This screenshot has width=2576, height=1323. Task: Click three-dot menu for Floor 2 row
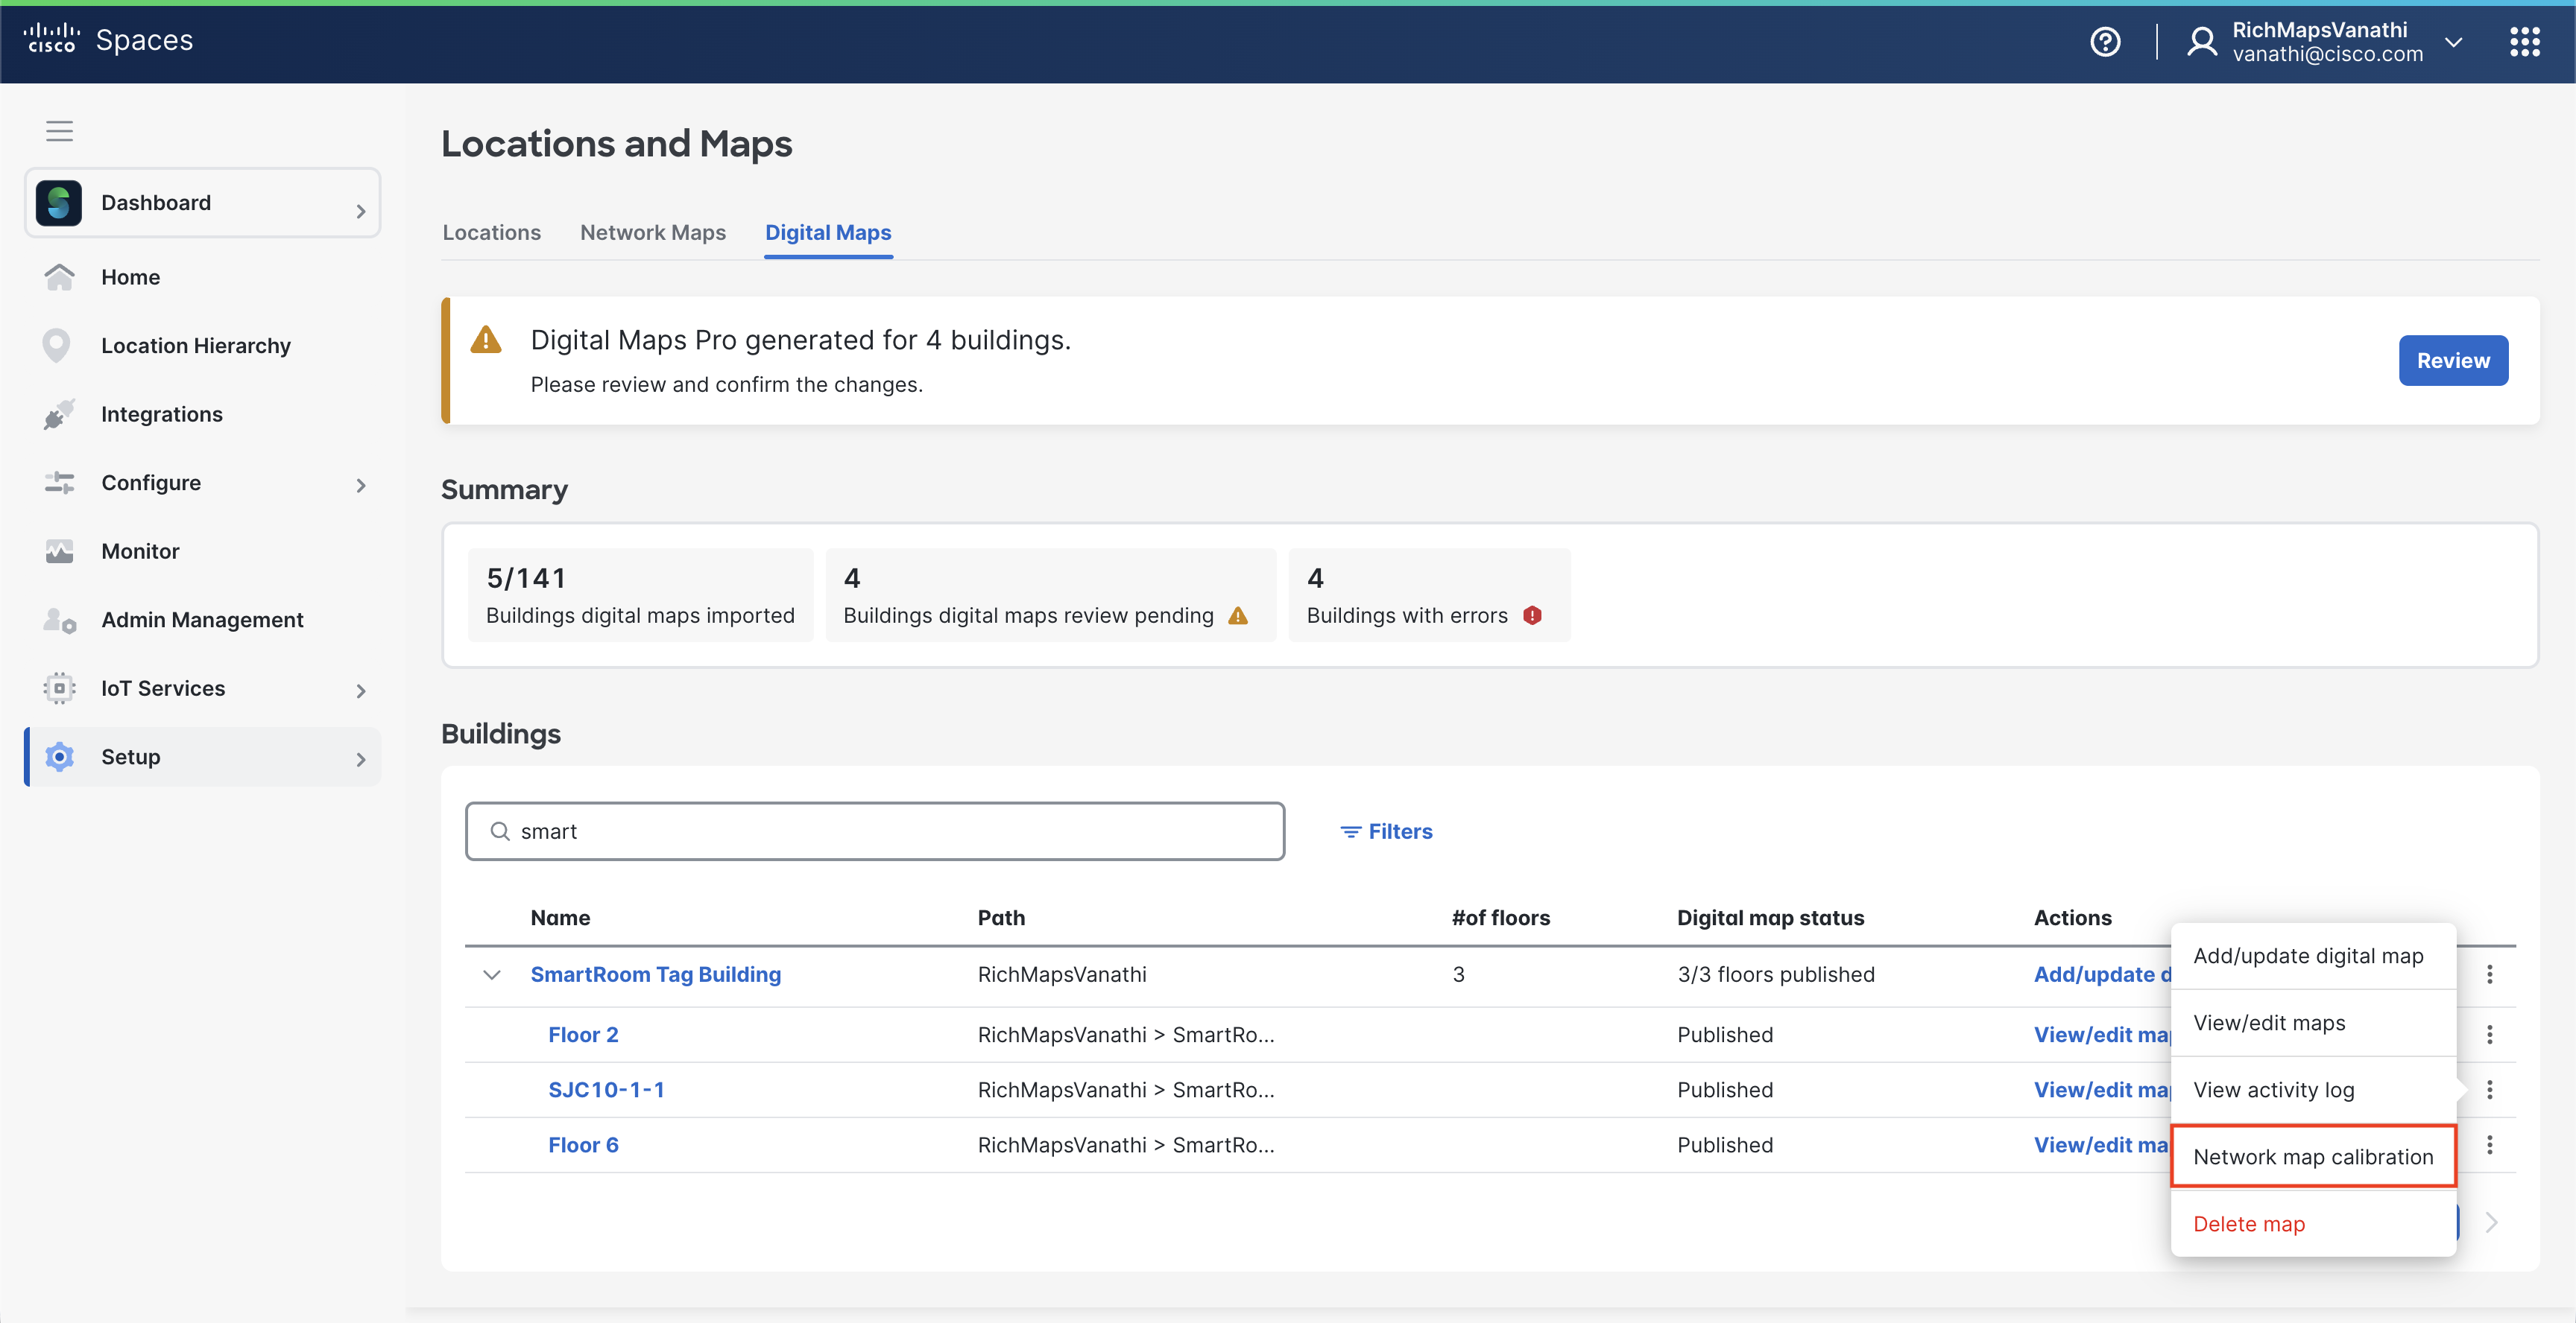point(2489,1034)
